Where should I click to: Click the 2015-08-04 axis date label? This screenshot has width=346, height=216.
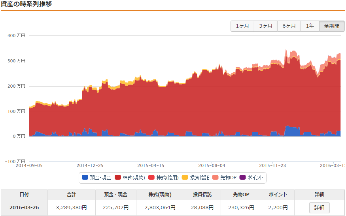pos(212,166)
